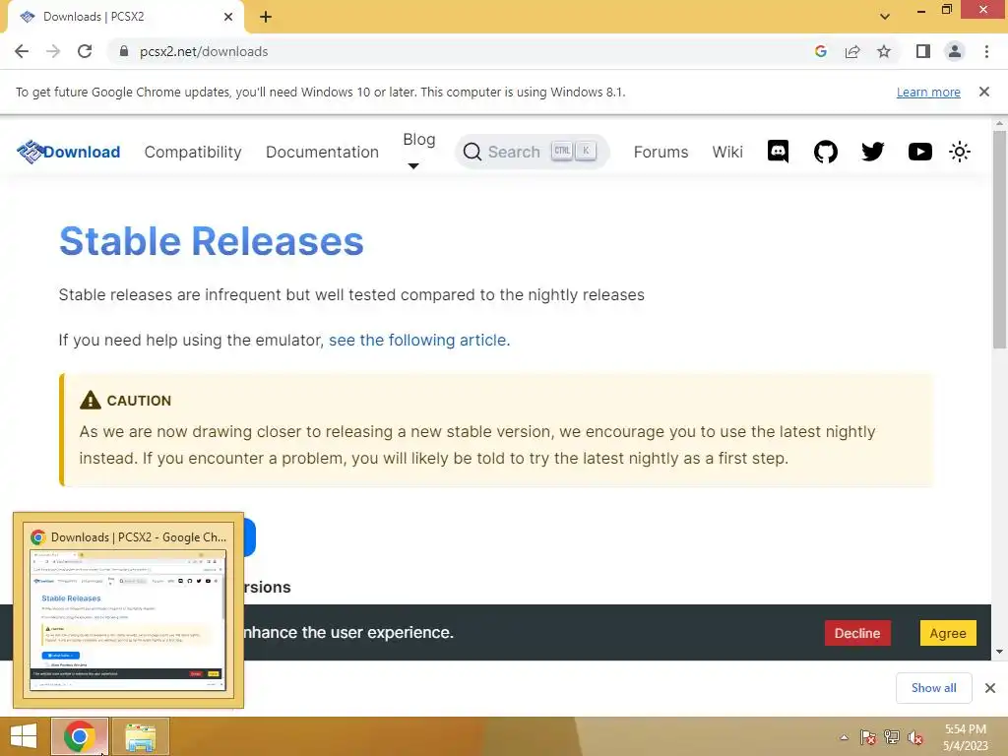1008x756 pixels.
Task: Click the site lock icon
Action: point(124,51)
